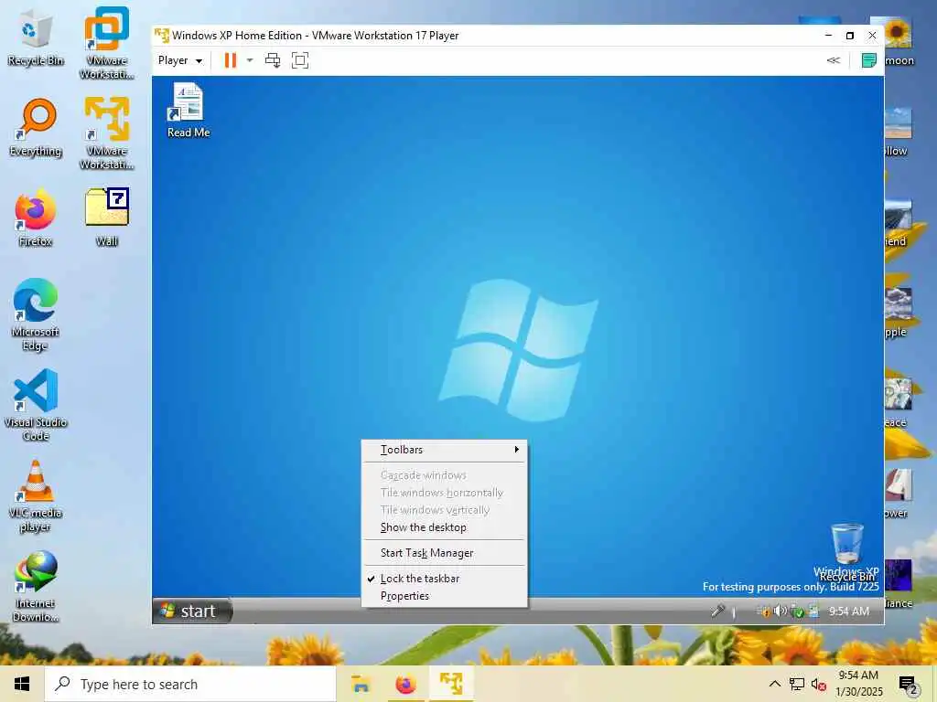Image resolution: width=937 pixels, height=702 pixels.
Task: Open the Windows Start menu on the host taskbar
Action: (22, 684)
